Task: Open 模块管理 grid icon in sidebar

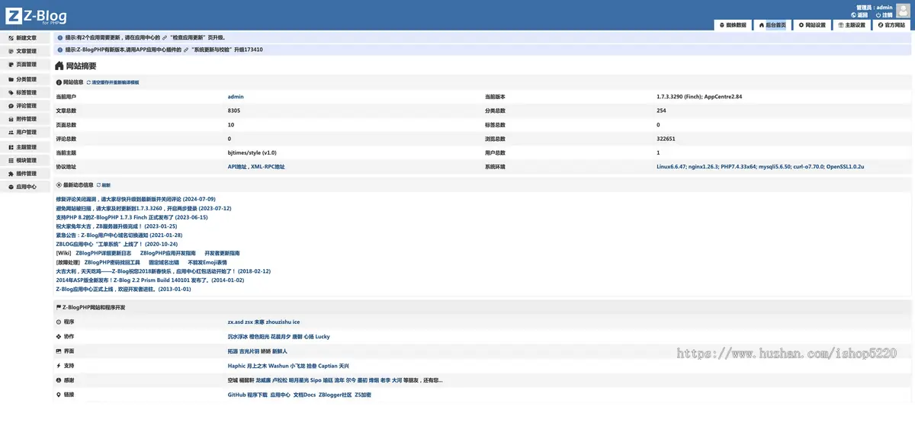Action: click(x=11, y=160)
